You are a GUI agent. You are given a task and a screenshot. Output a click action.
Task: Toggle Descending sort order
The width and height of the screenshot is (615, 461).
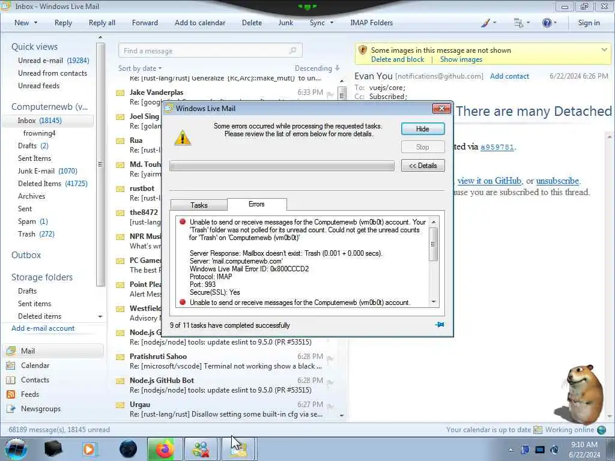(x=317, y=68)
